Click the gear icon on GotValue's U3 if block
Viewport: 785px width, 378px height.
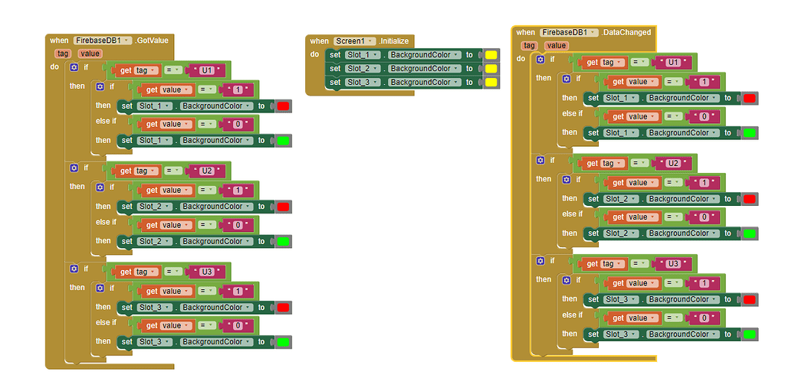(x=74, y=269)
